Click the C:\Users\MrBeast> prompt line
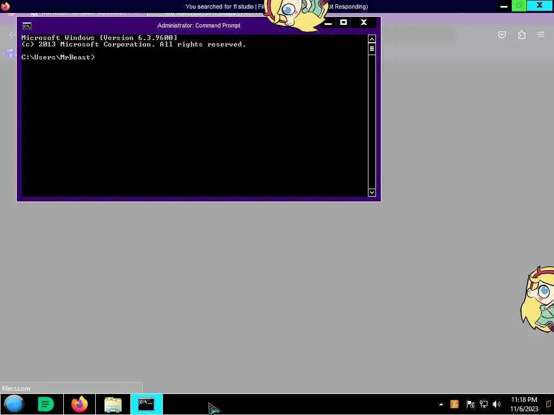 point(58,57)
